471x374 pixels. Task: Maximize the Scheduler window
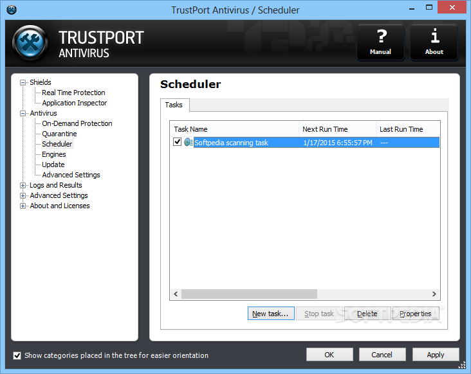pos(429,8)
